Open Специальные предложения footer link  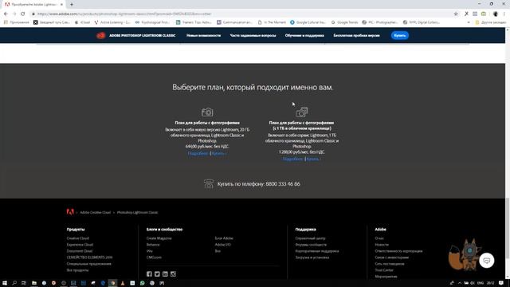click(88, 264)
